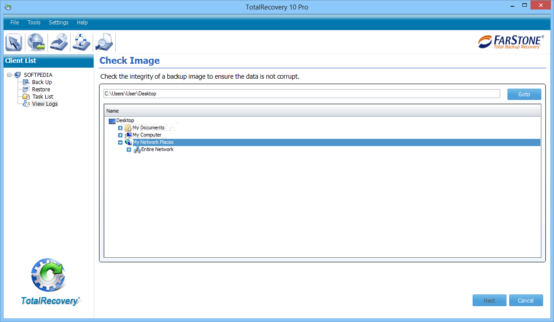554x322 pixels.
Task: Select My Computer row text
Action: (x=147, y=135)
